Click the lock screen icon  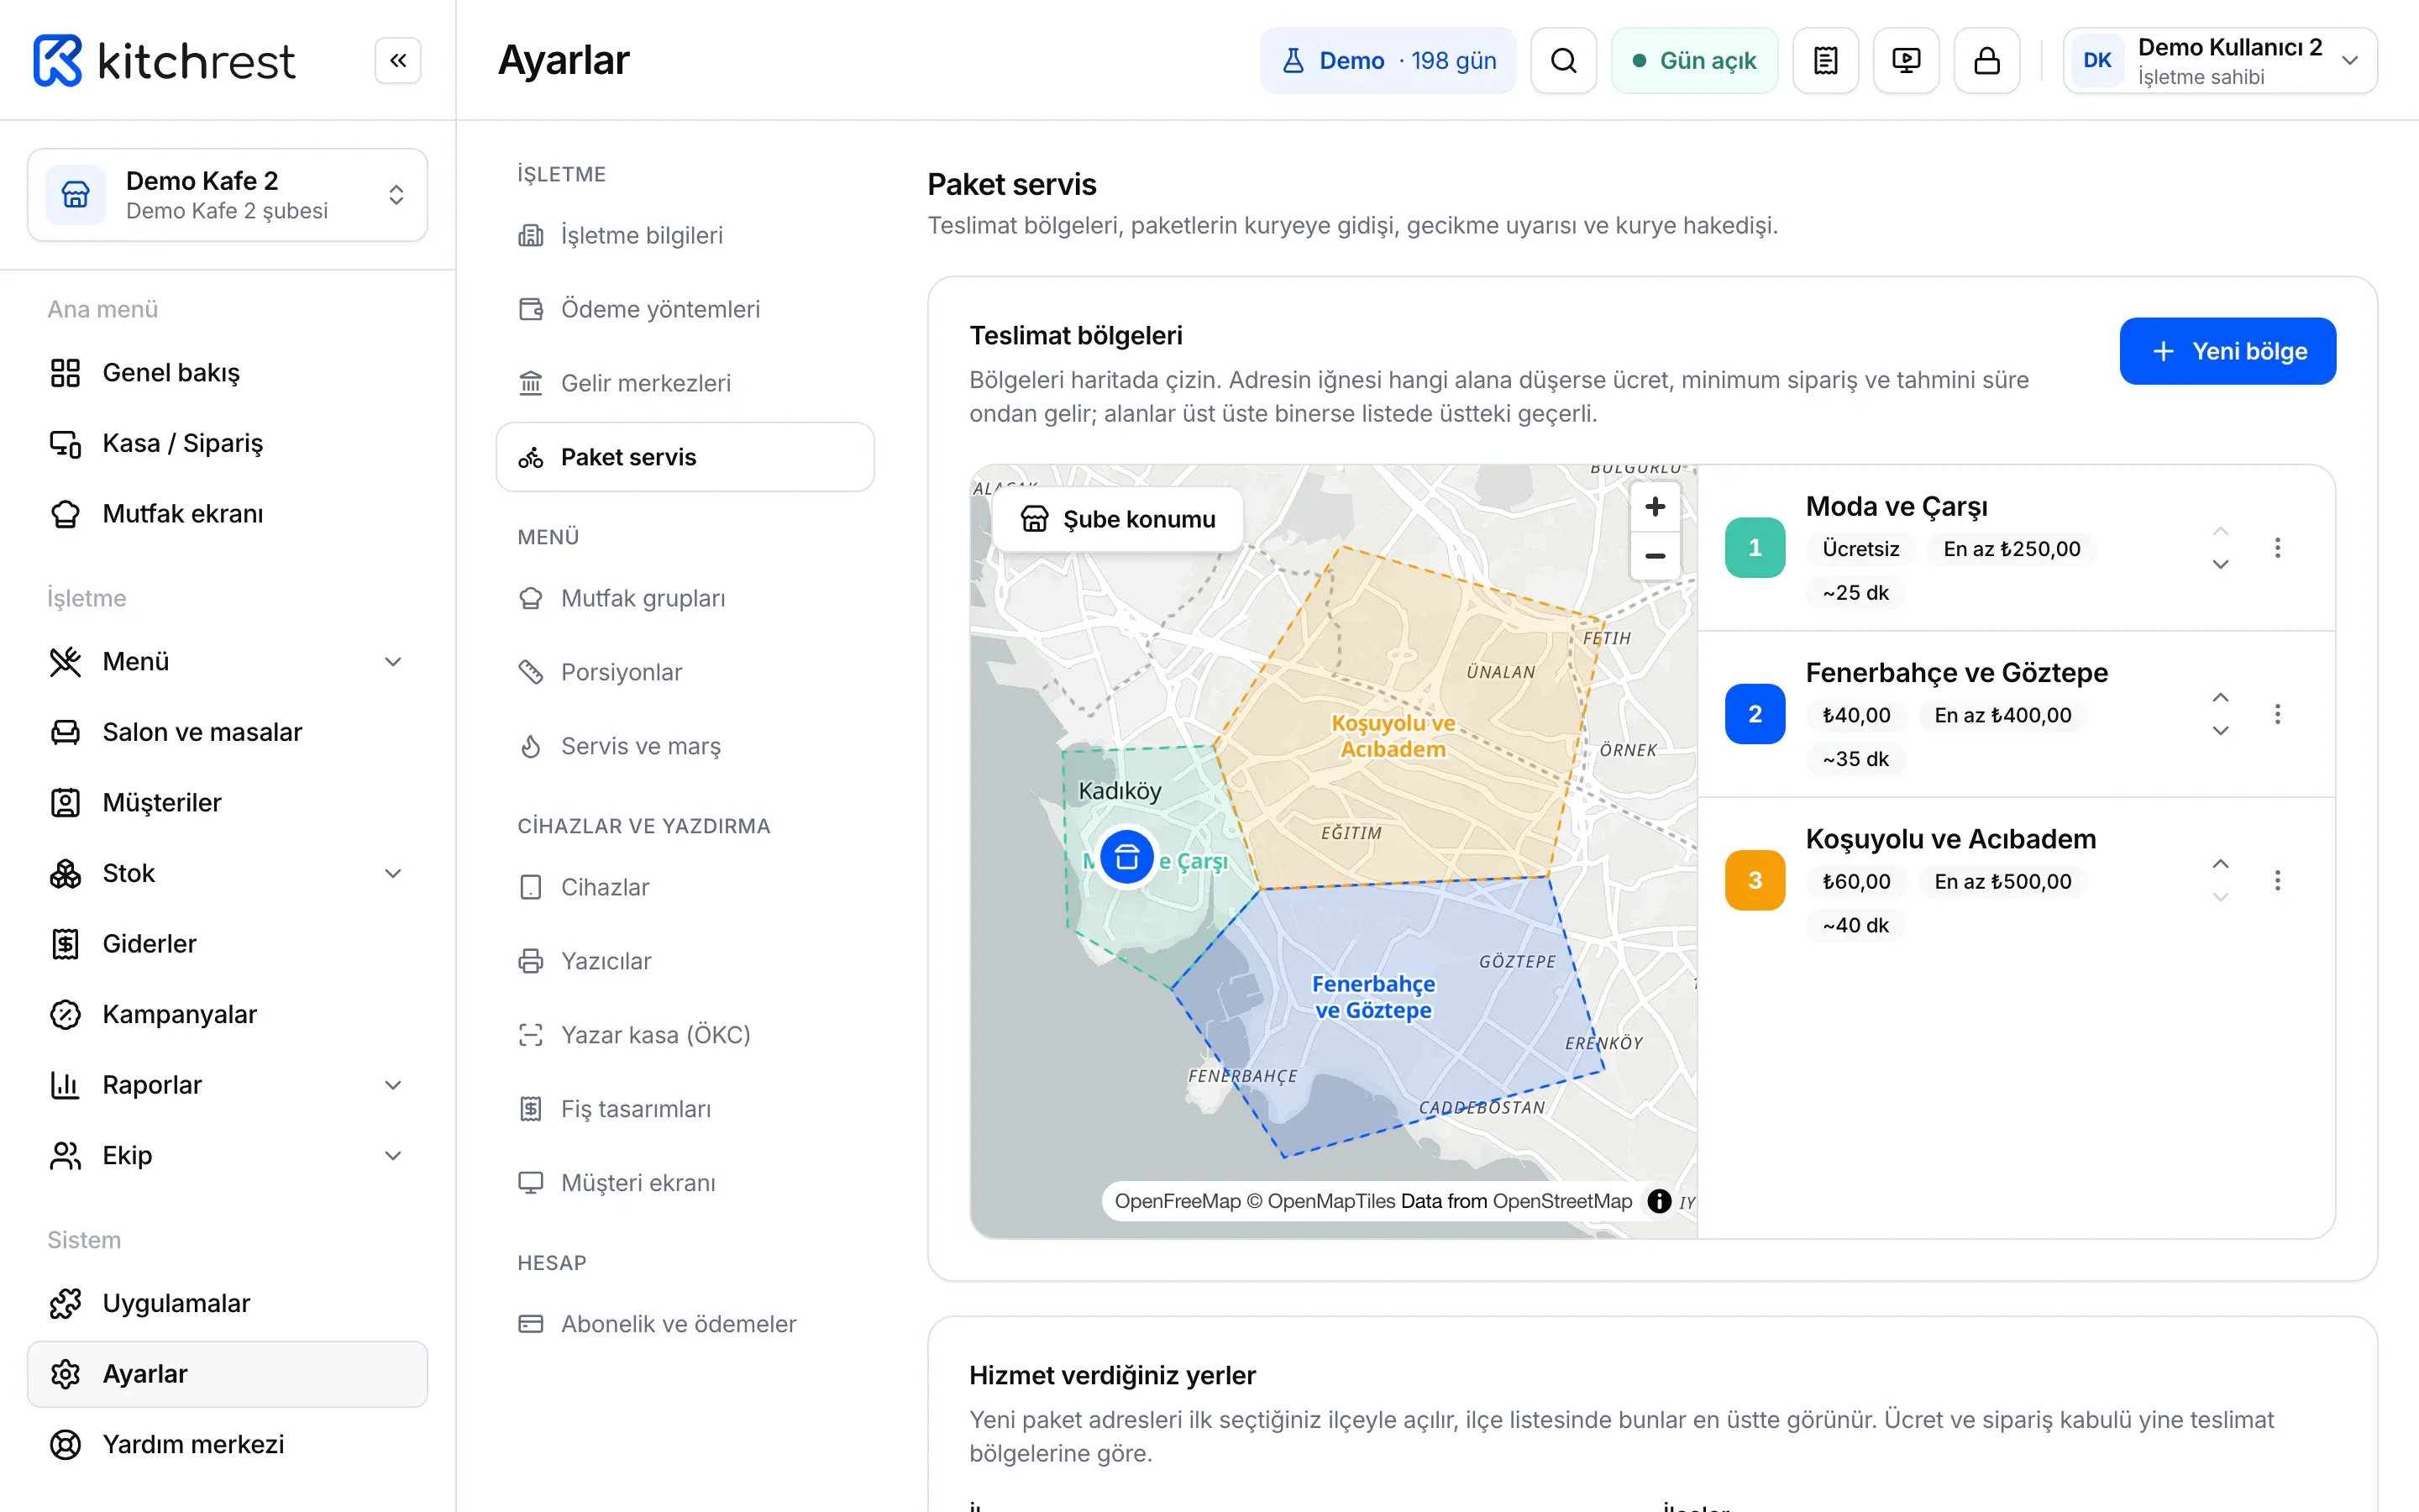(1987, 61)
